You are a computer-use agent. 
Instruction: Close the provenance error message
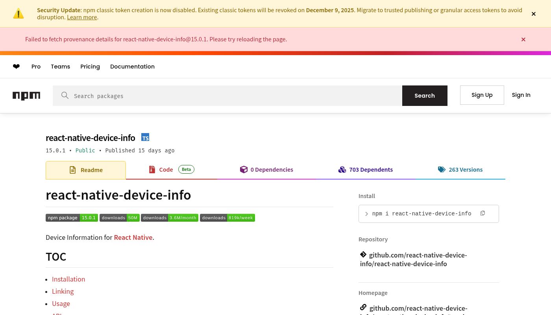[523, 39]
